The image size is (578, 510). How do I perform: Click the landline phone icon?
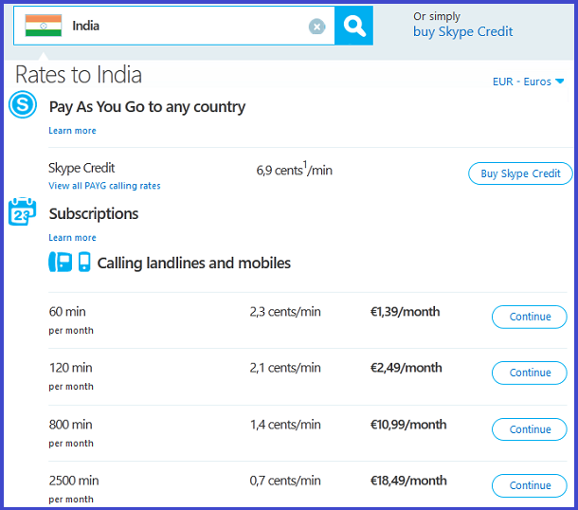click(61, 262)
